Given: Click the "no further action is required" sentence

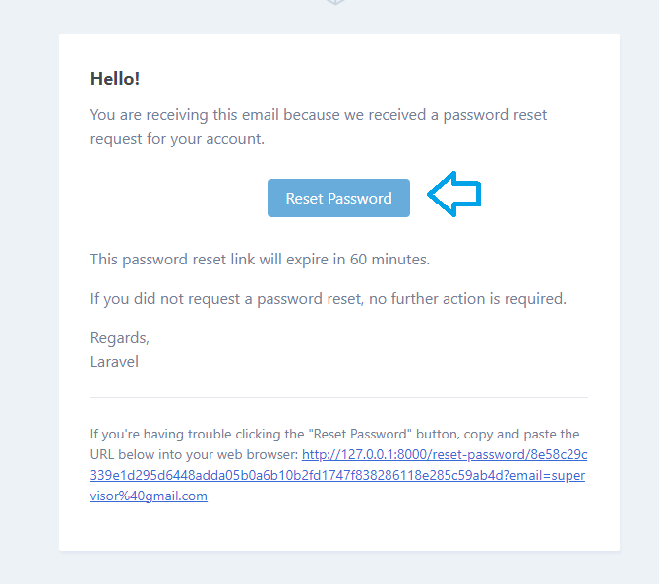Looking at the screenshot, I should 329,299.
